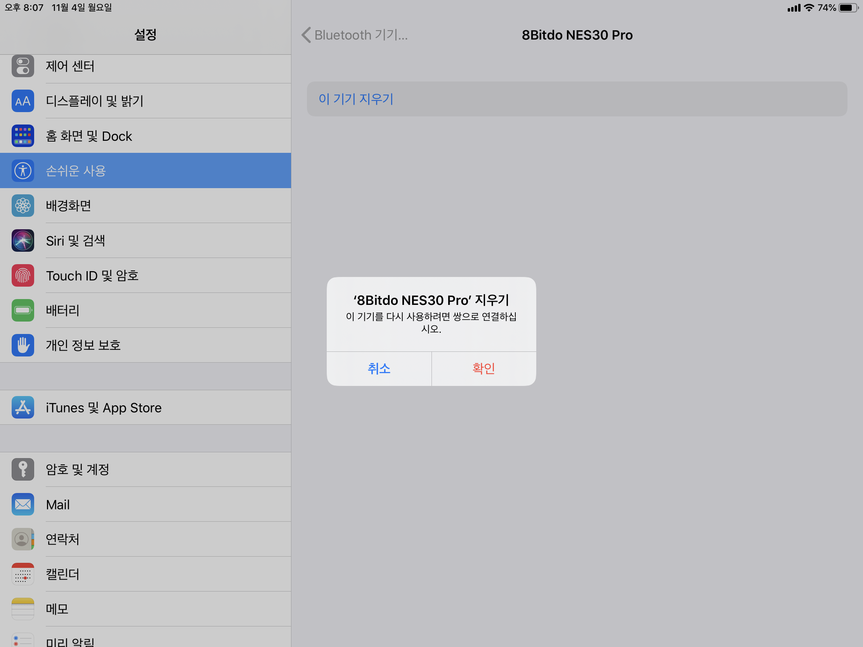863x647 pixels.
Task: Tap the Wallpaper (배경화면) flower icon
Action: 23,206
